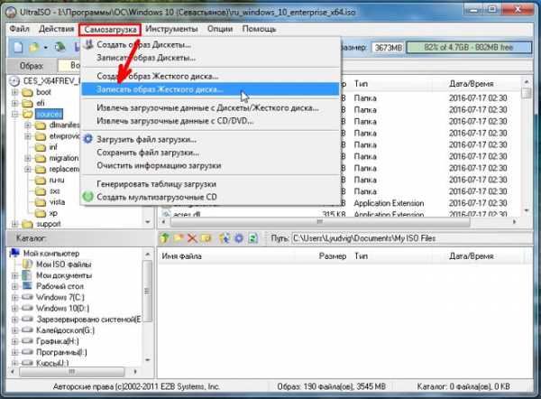Open the dropdown arrow beside Open icon
541x399 pixels.
pyautogui.click(x=45, y=47)
